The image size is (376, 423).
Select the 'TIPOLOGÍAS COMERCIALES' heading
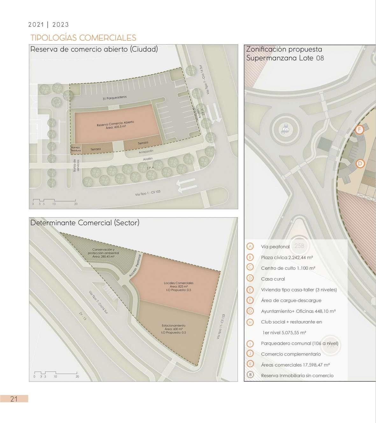[x=83, y=38]
